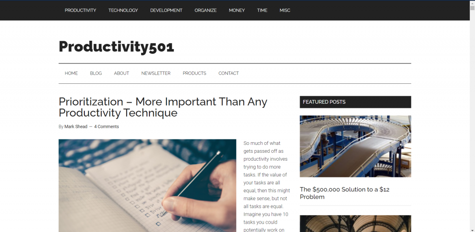Open the Misc category

click(285, 10)
